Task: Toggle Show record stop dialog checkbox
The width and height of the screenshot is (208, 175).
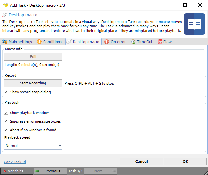Action: point(6,92)
